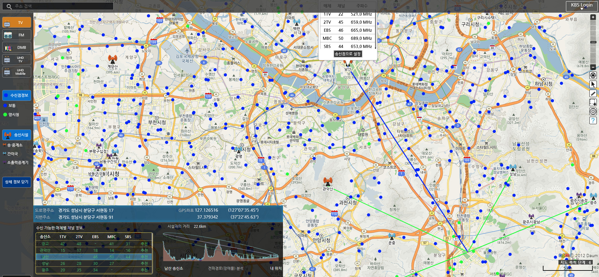Select the arrow pointer tool

[593, 84]
